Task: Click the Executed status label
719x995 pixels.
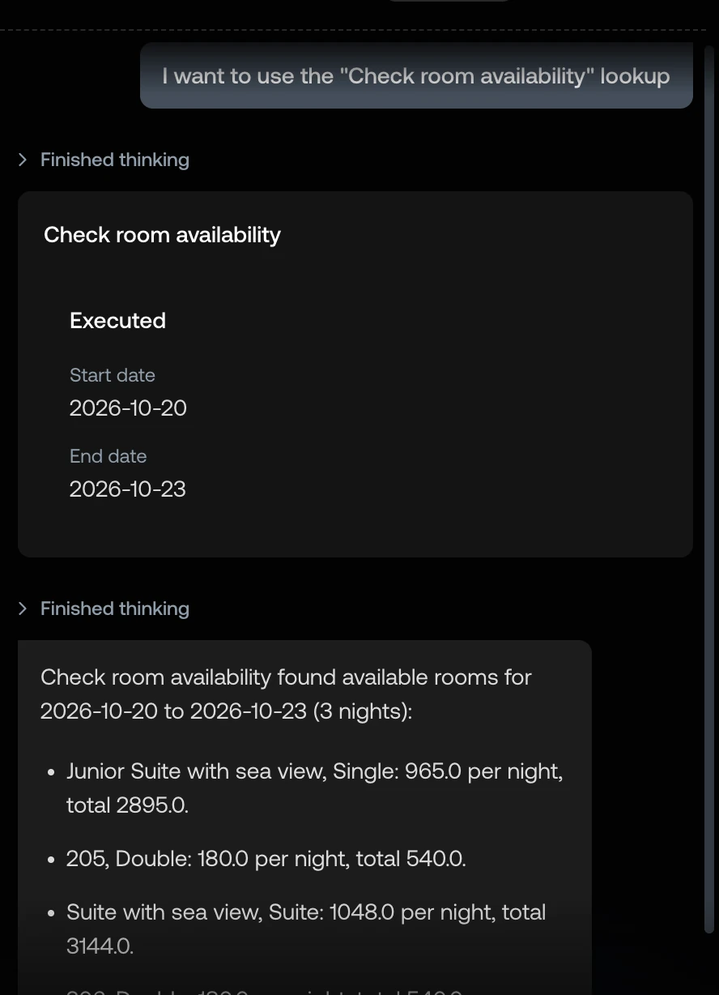Action: click(117, 321)
